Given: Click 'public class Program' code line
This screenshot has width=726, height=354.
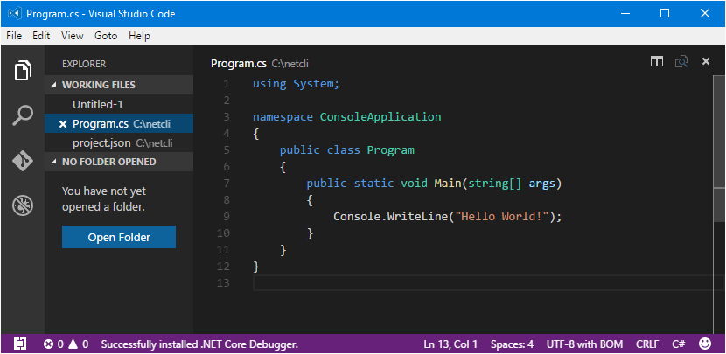Looking at the screenshot, I should pyautogui.click(x=346, y=150).
